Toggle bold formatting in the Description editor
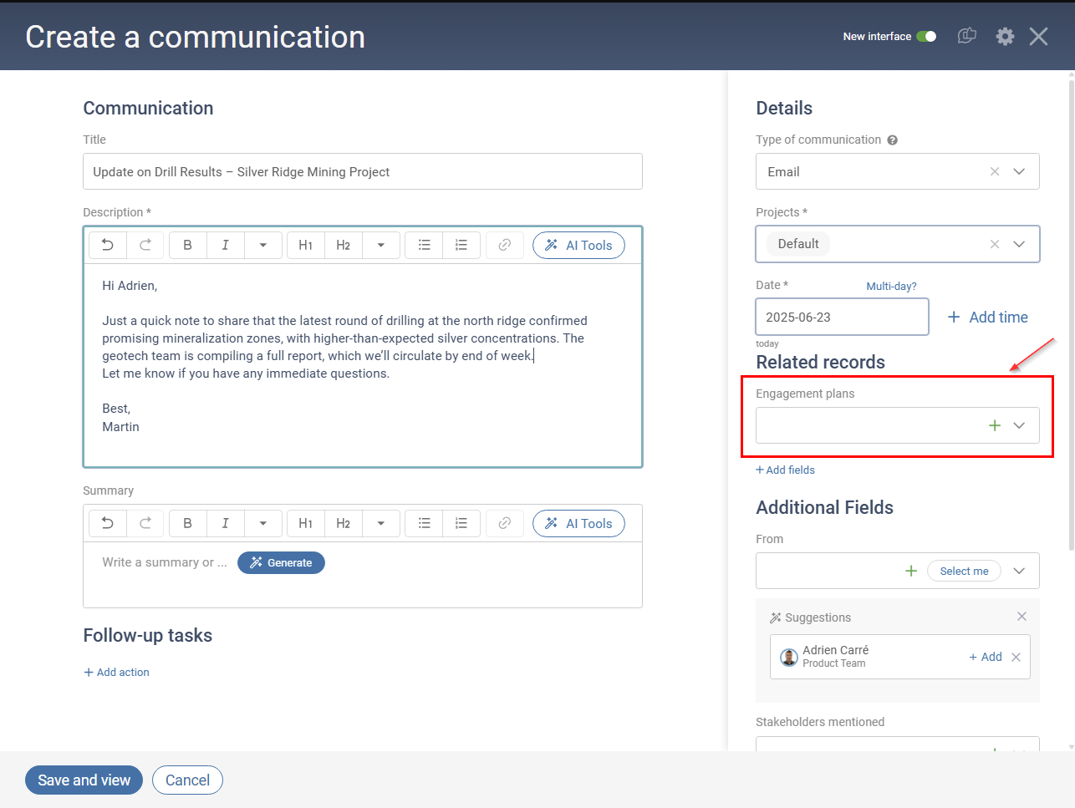 point(187,245)
